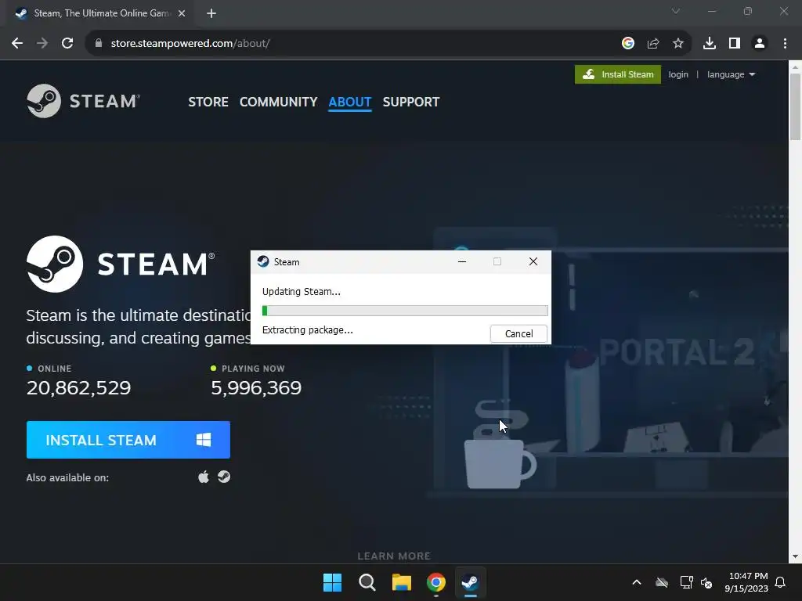
Task: View site info lock icon
Action: coord(99,44)
